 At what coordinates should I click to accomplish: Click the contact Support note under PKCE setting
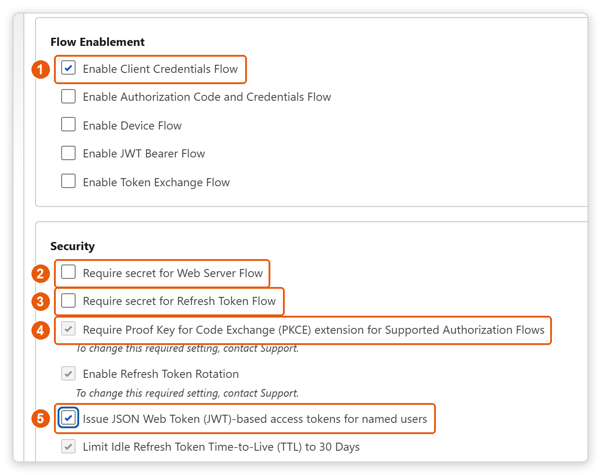click(x=187, y=348)
